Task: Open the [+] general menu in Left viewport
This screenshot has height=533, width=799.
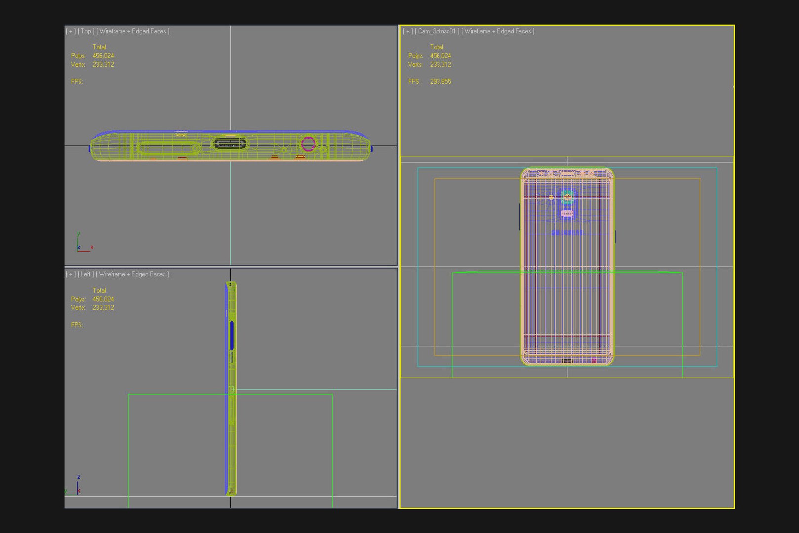Action: 71,274
